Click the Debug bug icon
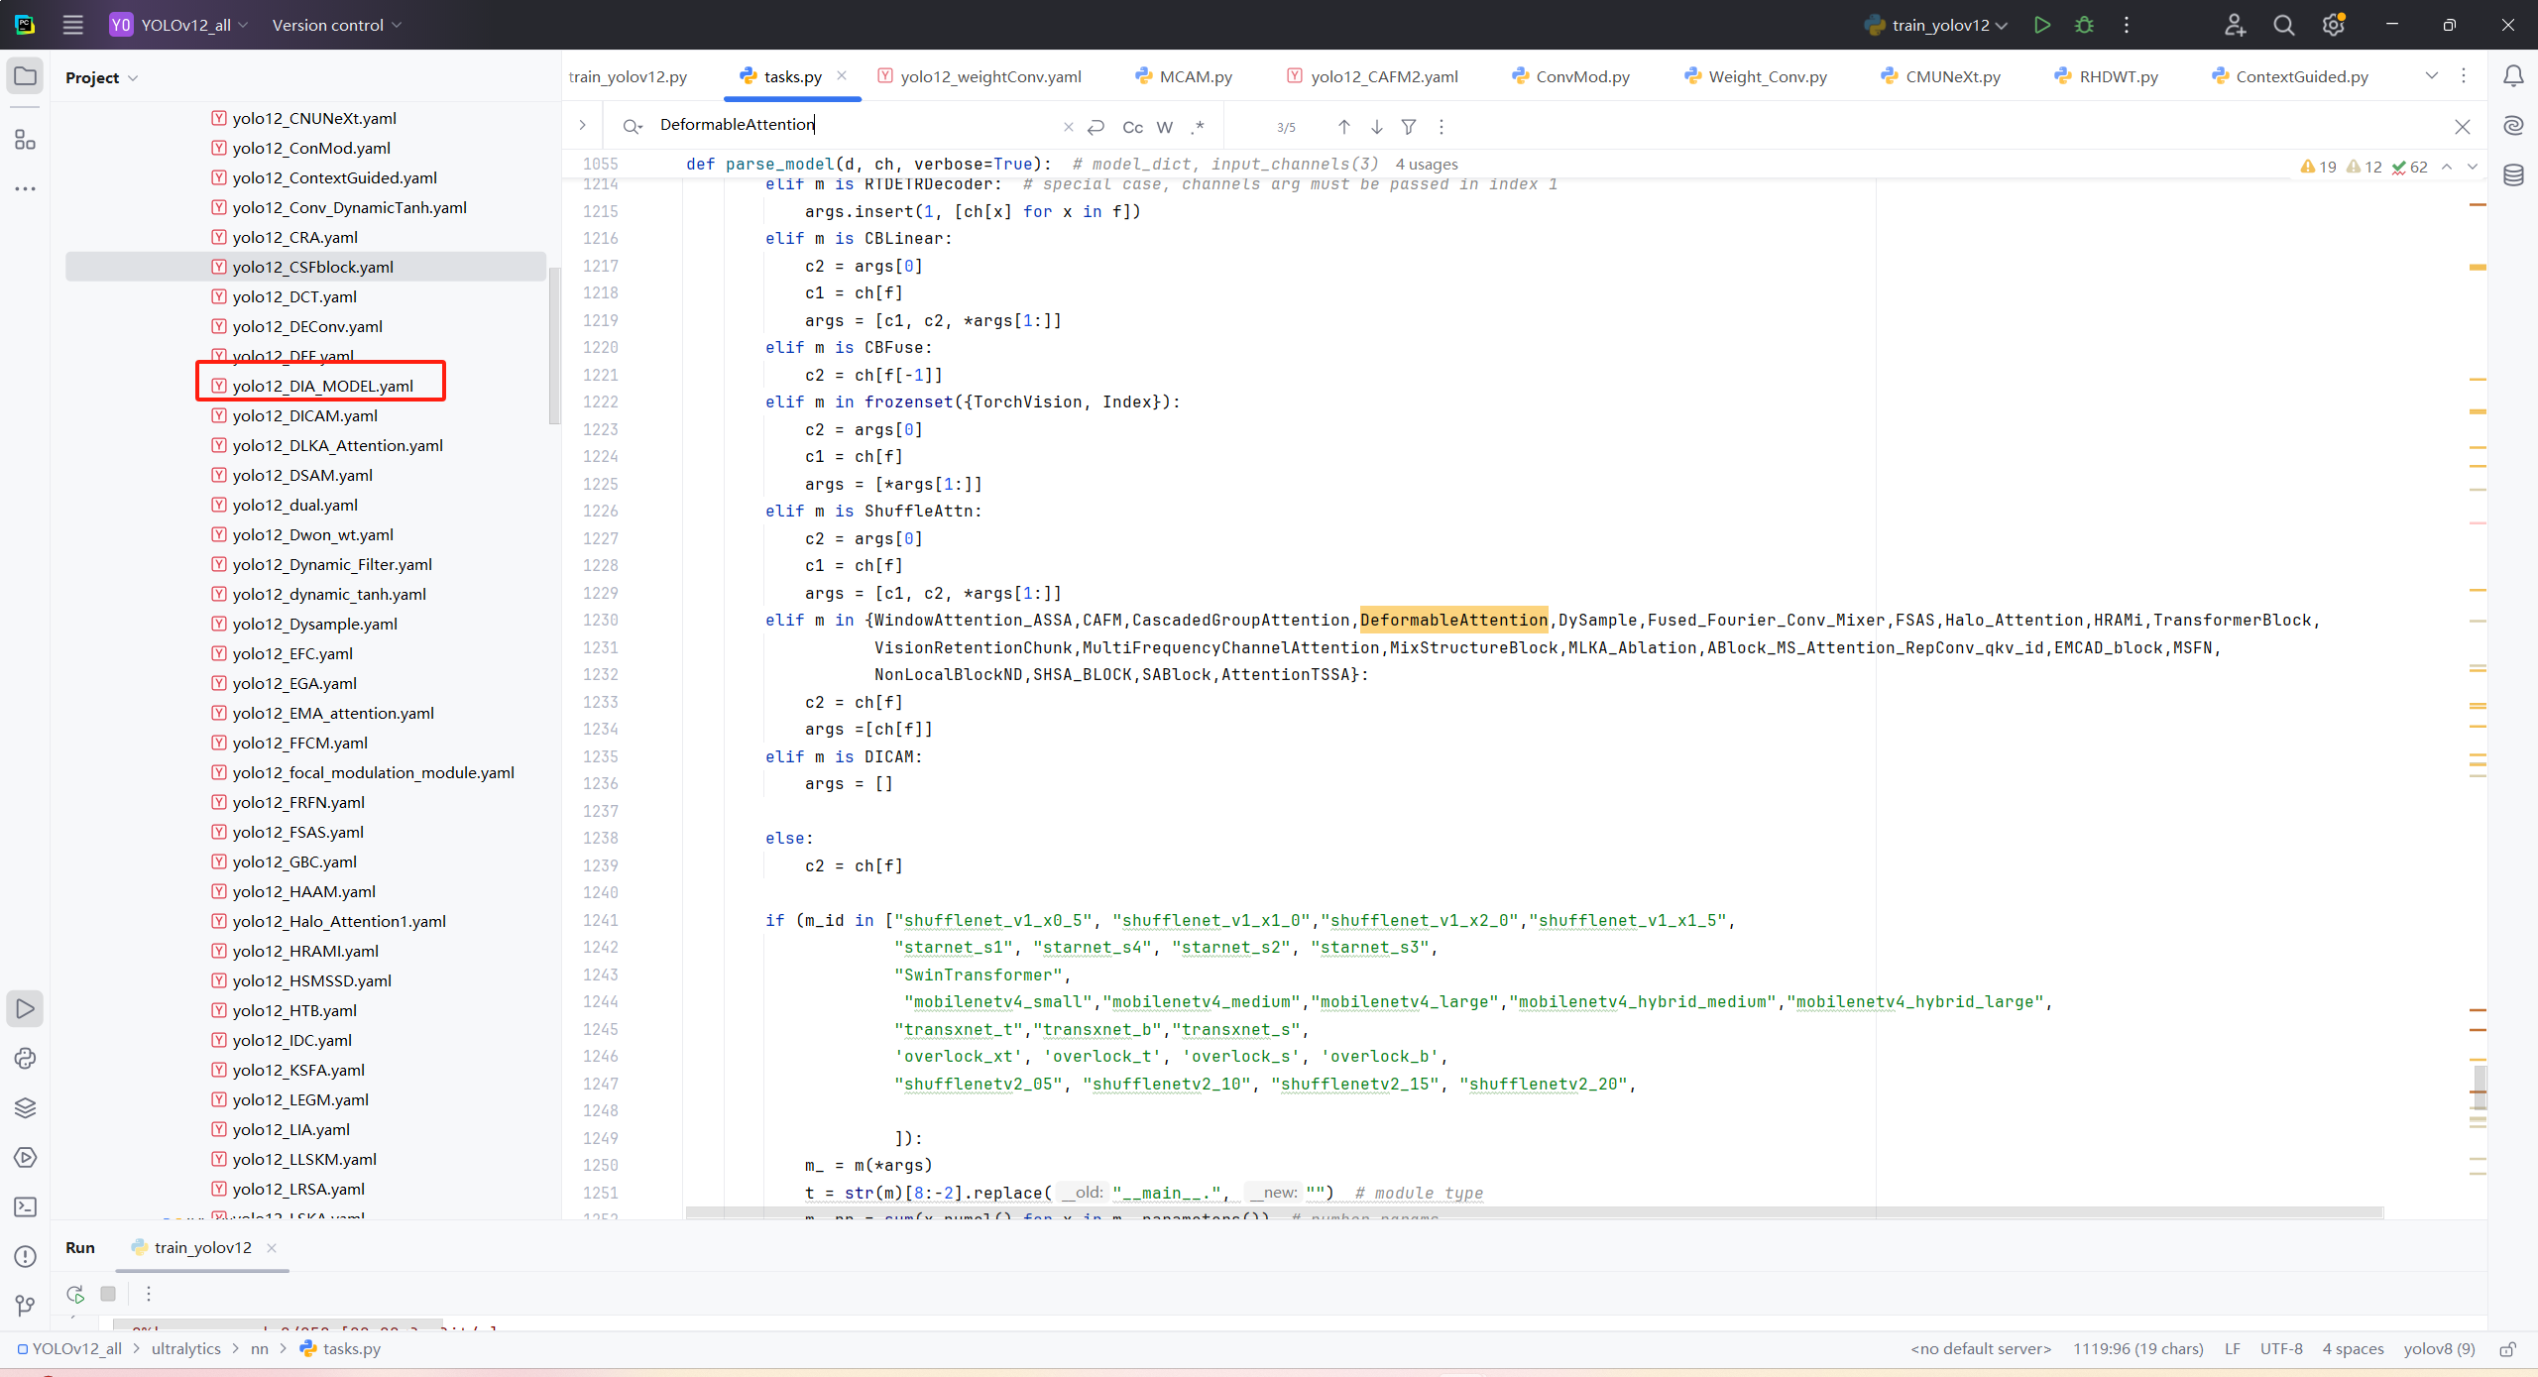The image size is (2538, 1377). click(x=2084, y=25)
